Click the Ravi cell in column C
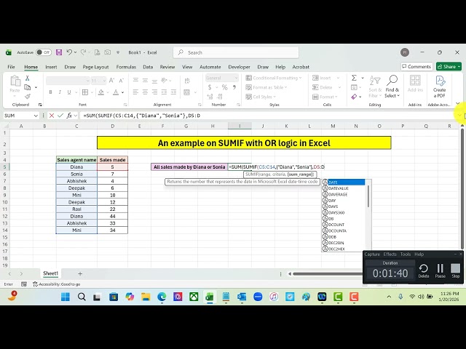 tap(76, 209)
